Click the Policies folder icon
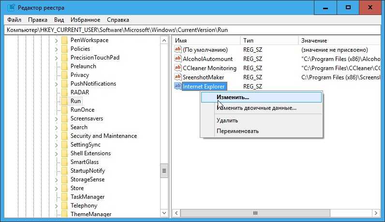This screenshot has width=385, height=222. pos(64,49)
